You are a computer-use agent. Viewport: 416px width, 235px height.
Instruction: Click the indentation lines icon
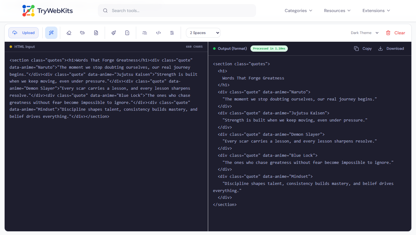pyautogui.click(x=145, y=32)
